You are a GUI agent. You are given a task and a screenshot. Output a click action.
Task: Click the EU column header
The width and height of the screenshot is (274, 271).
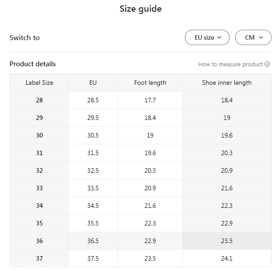click(93, 83)
